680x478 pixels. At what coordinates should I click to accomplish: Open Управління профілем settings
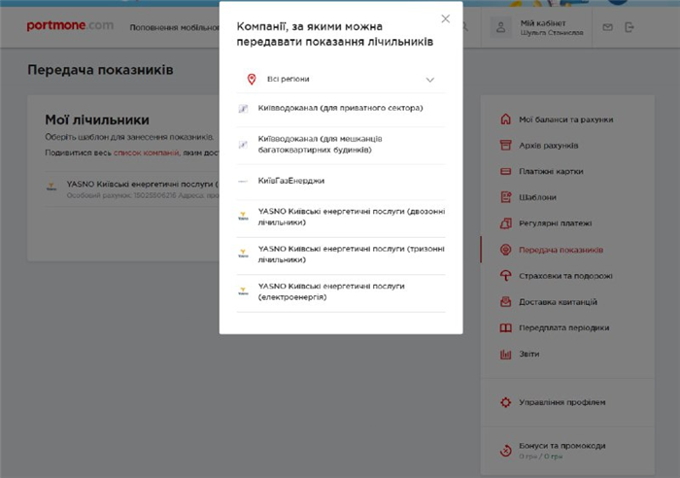[562, 402]
